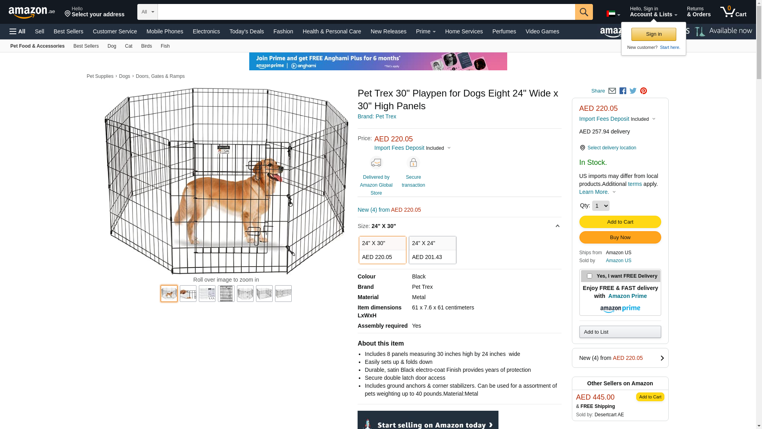The image size is (762, 429).
Task: Check the FREE Delivery Prime checkbox
Action: pos(589,276)
